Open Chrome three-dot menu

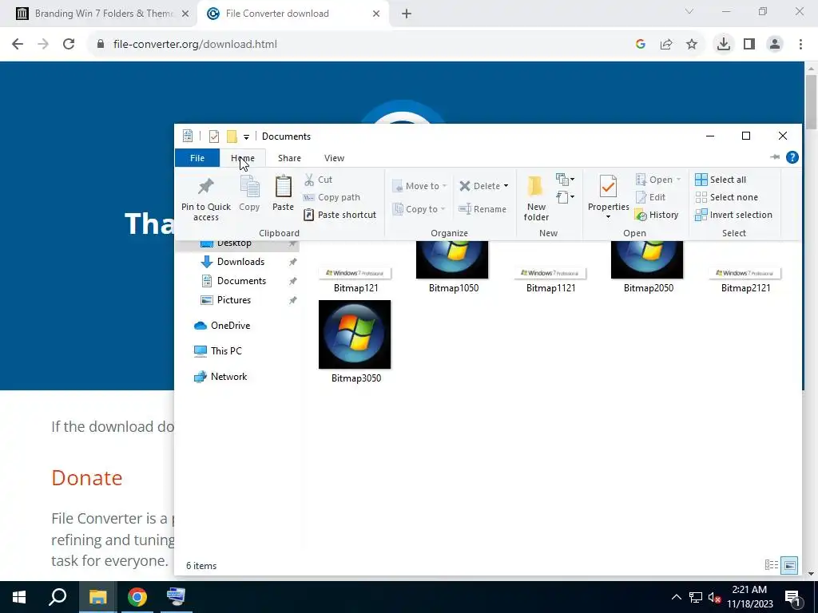click(800, 45)
